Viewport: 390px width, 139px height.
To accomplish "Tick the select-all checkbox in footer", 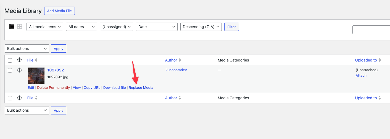I will point(10,98).
